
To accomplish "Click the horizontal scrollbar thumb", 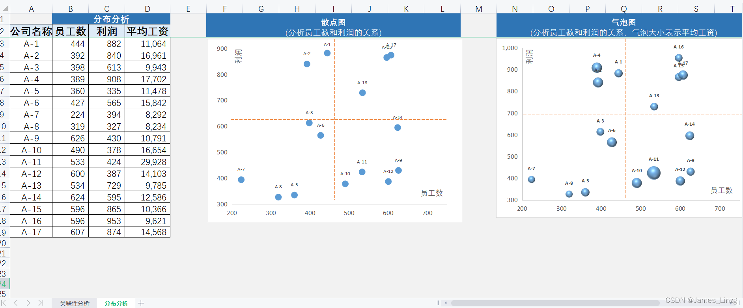I will tap(555, 303).
